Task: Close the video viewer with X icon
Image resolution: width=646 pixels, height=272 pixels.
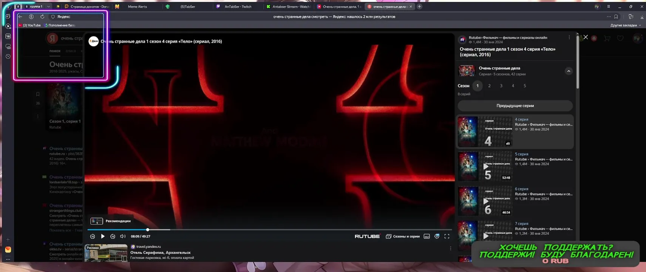Action: click(x=586, y=37)
